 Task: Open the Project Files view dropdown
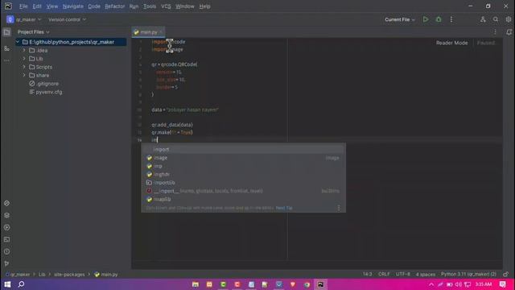(x=34, y=32)
